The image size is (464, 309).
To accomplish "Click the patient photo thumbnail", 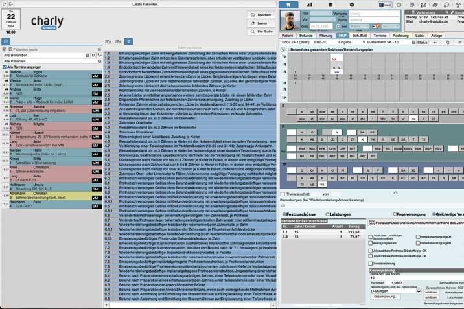I will (289, 19).
